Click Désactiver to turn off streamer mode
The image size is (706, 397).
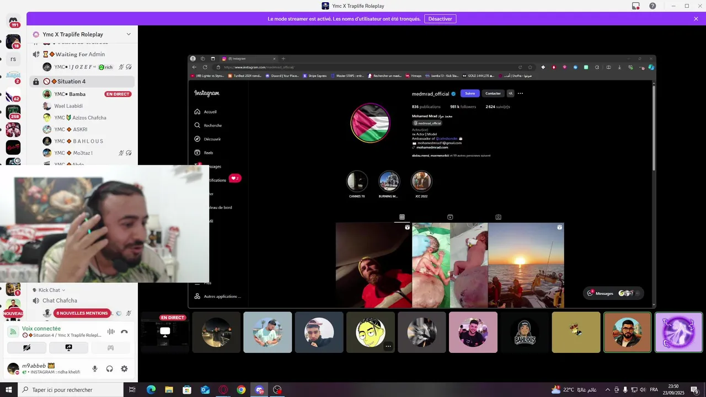[x=440, y=19]
